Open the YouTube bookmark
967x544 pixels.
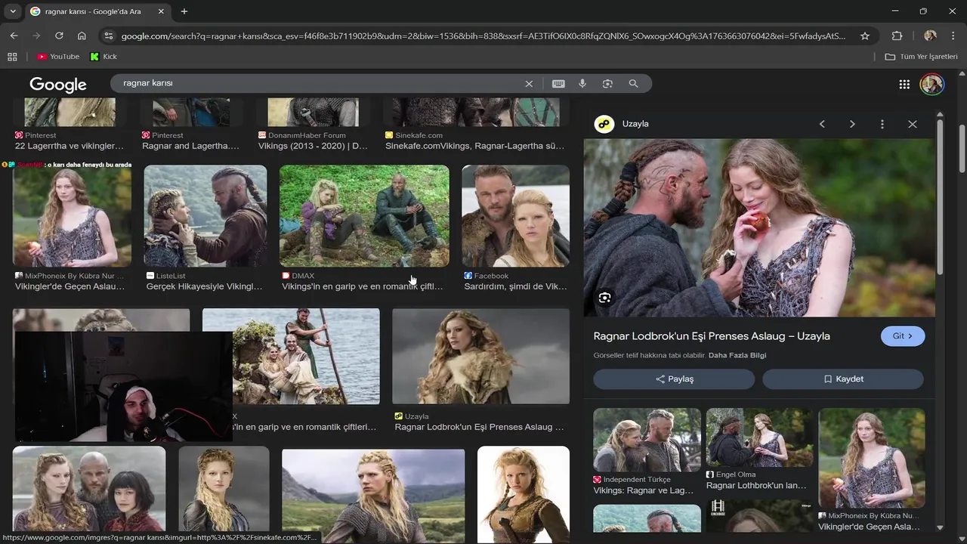(x=58, y=57)
